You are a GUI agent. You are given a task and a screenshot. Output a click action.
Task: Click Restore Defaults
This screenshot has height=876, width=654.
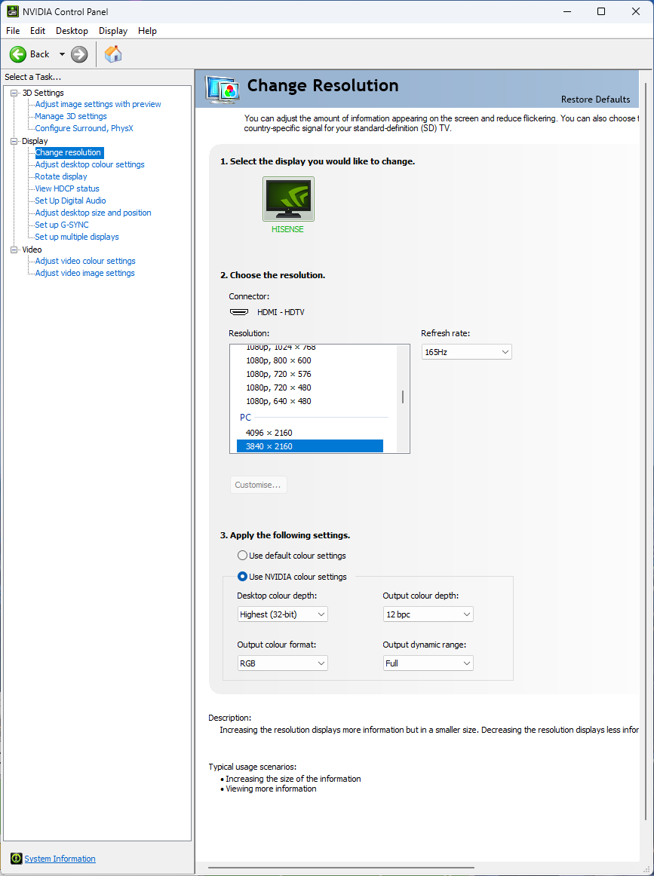(595, 100)
